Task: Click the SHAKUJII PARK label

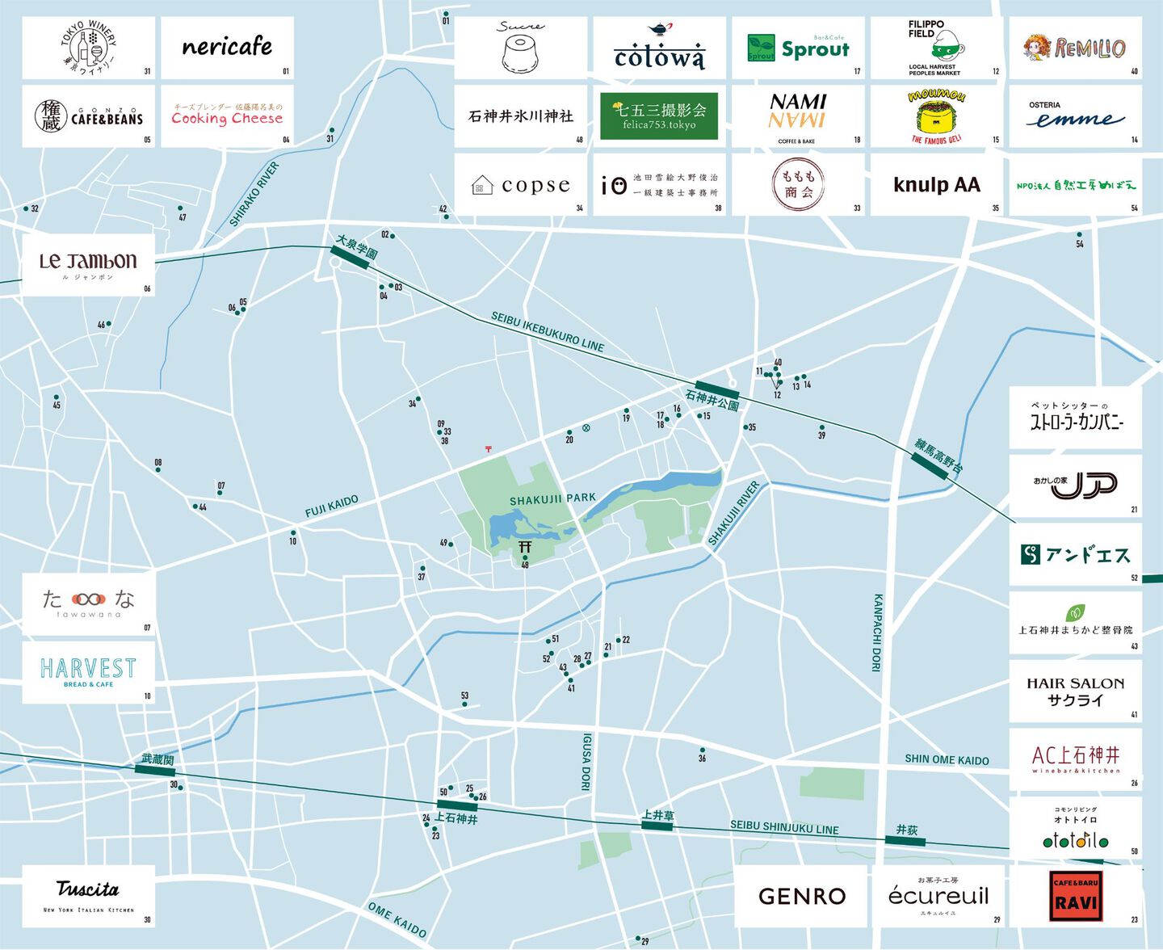Action: coord(552,499)
